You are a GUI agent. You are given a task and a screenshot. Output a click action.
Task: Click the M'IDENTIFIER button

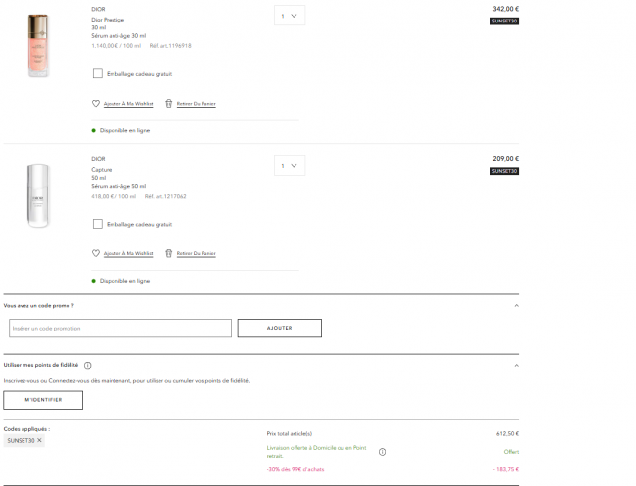point(43,400)
